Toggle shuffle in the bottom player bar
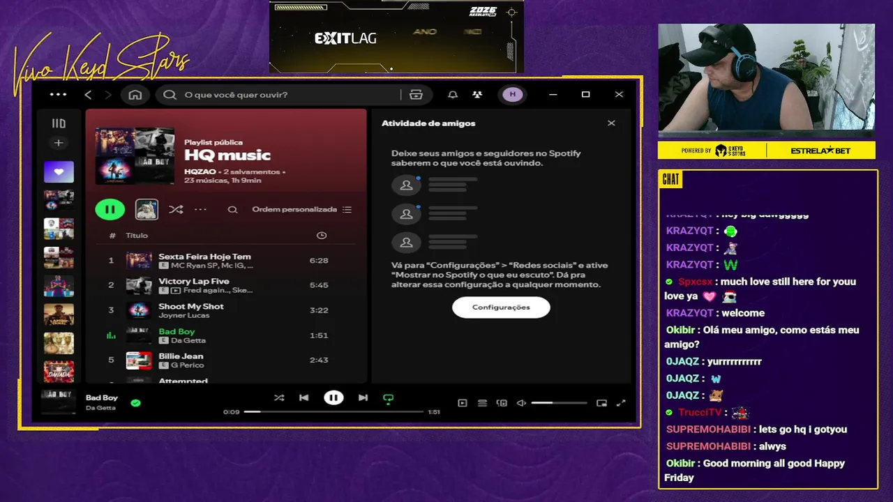The height and width of the screenshot is (502, 893). pos(279,398)
